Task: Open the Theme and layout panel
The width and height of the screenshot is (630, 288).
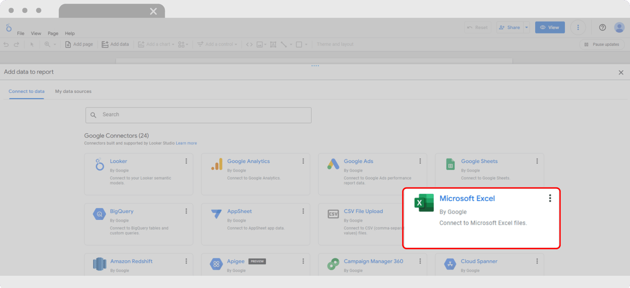Action: 335,44
